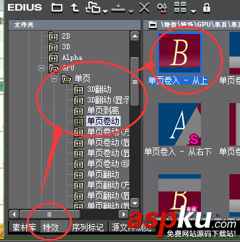This screenshot has height=242, width=240.
Task: Click the horizontal scrollbar thumb
Action: click(x=50, y=214)
